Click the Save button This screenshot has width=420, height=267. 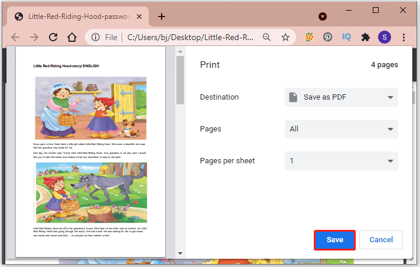(x=335, y=240)
